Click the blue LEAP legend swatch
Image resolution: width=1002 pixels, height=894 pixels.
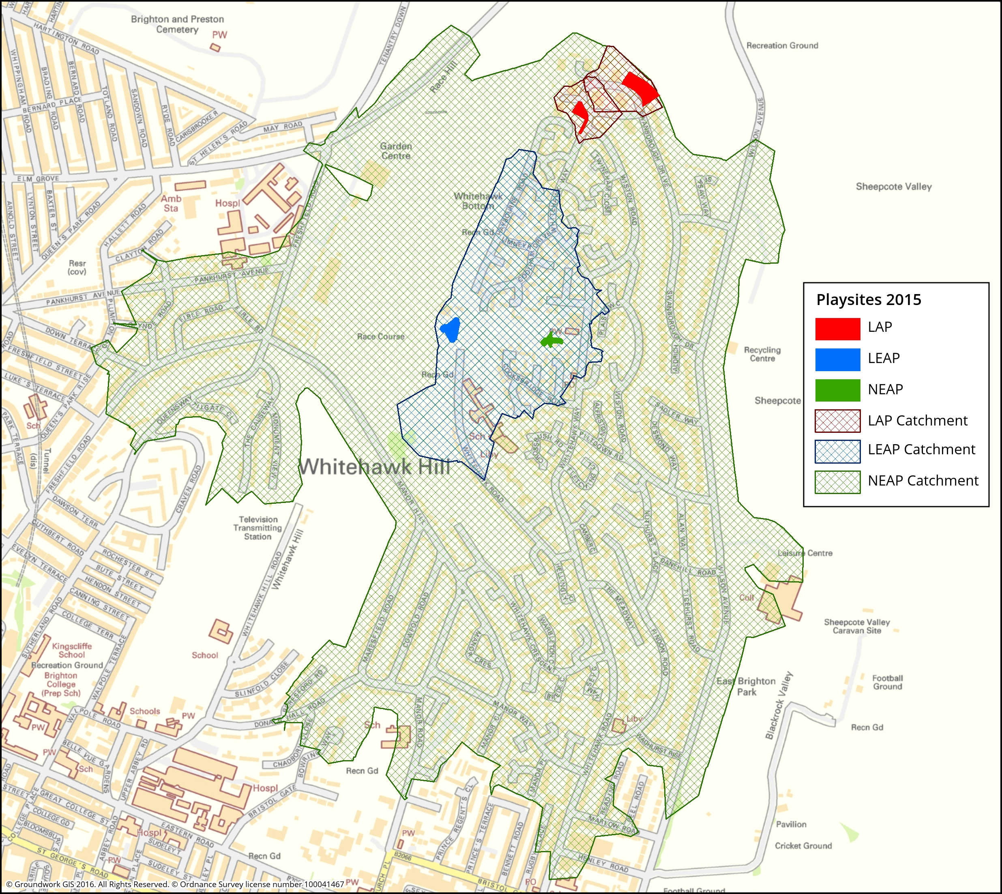pos(837,359)
